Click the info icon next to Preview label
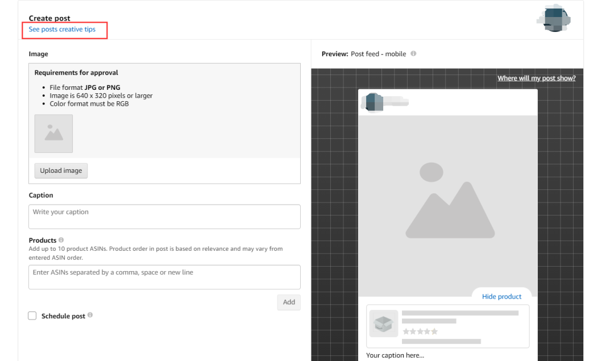 (x=413, y=53)
